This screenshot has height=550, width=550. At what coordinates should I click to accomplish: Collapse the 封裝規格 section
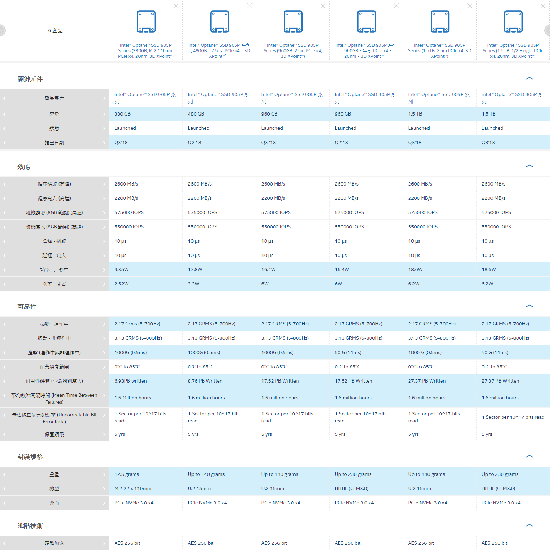pos(529,457)
